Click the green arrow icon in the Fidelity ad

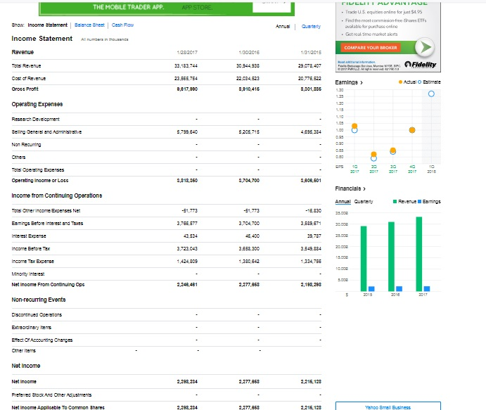pyautogui.click(x=425, y=47)
